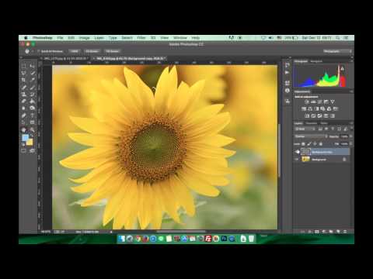This screenshot has width=373, height=279.
Task: Select the Gradient tool
Action: coord(32,102)
